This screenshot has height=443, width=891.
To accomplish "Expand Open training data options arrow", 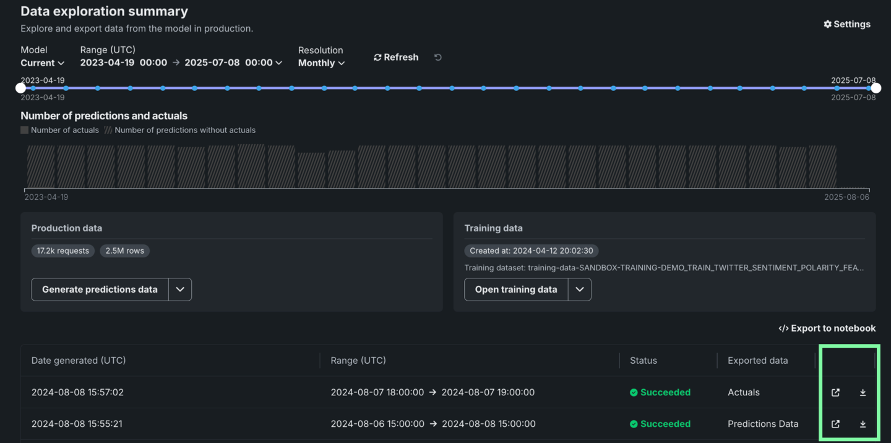I will [580, 290].
